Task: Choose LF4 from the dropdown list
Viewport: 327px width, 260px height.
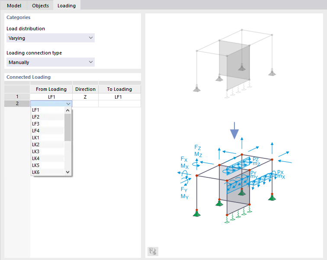Action: tap(48, 131)
